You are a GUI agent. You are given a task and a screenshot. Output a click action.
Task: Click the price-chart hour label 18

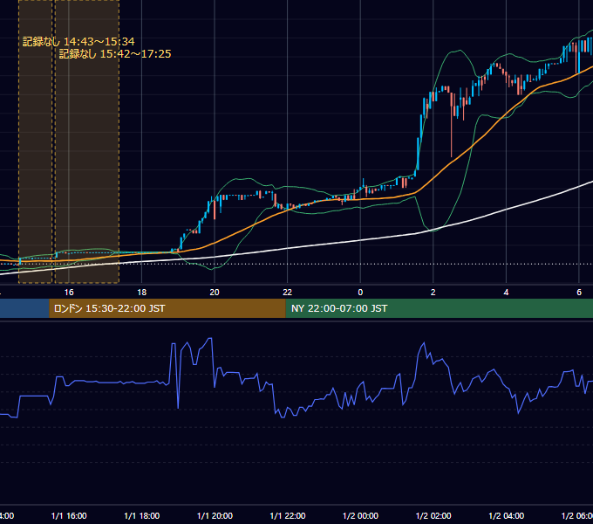click(x=142, y=293)
